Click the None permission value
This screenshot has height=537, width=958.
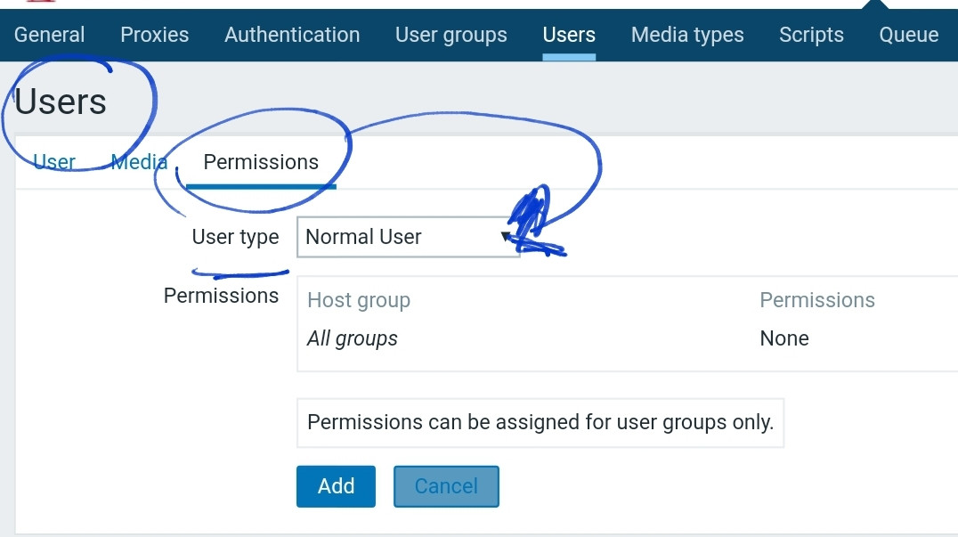tap(784, 338)
